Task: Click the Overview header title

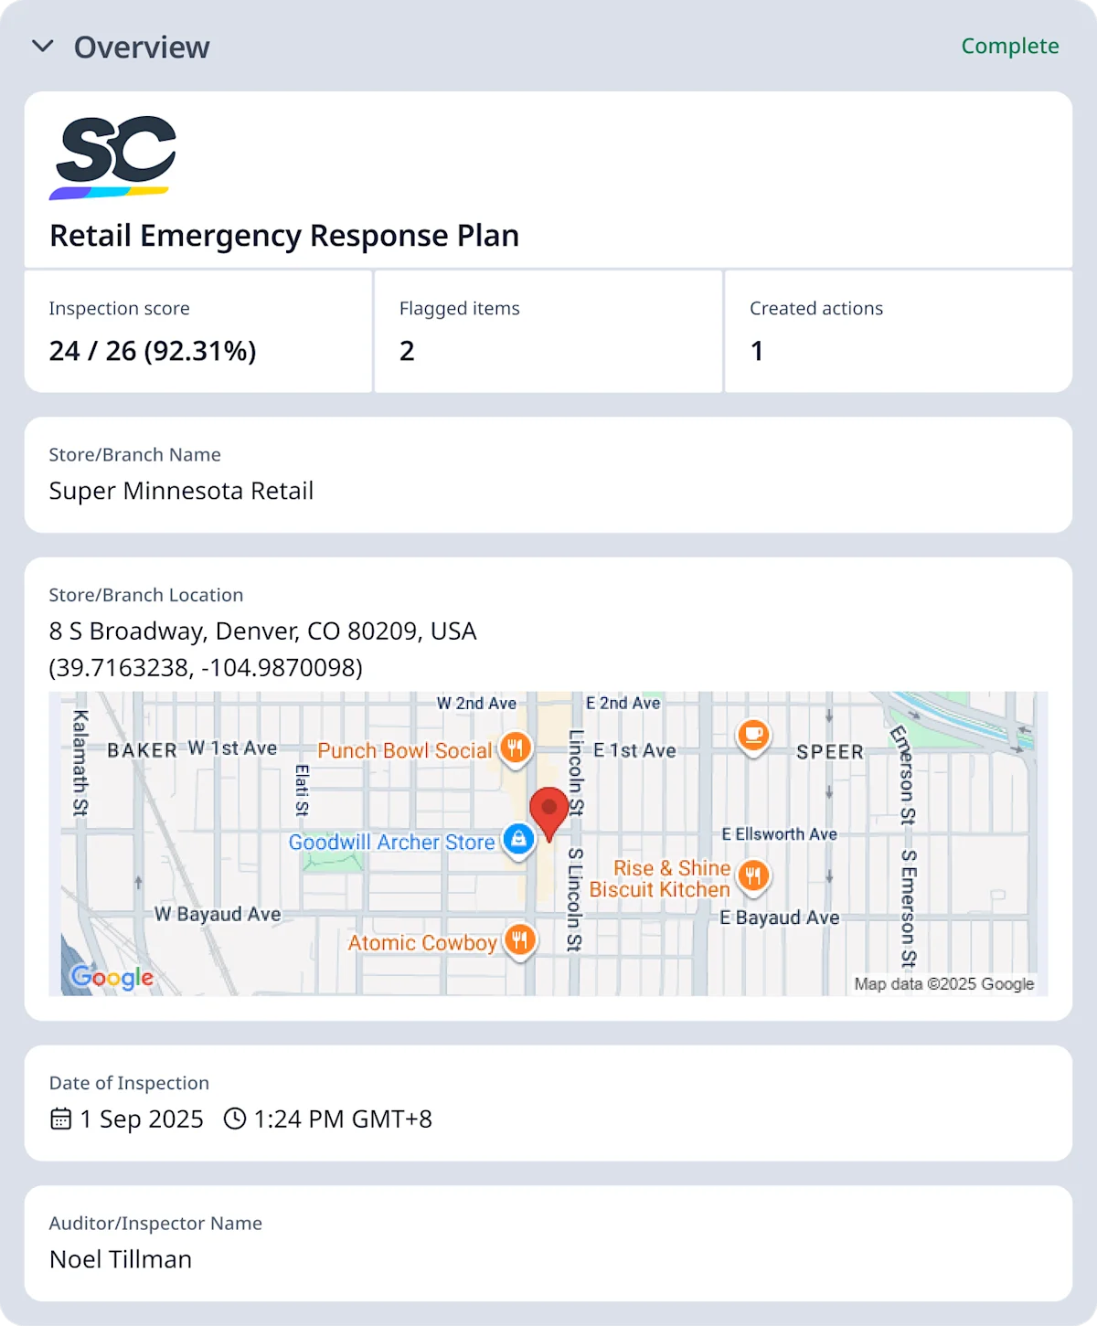Action: (142, 47)
